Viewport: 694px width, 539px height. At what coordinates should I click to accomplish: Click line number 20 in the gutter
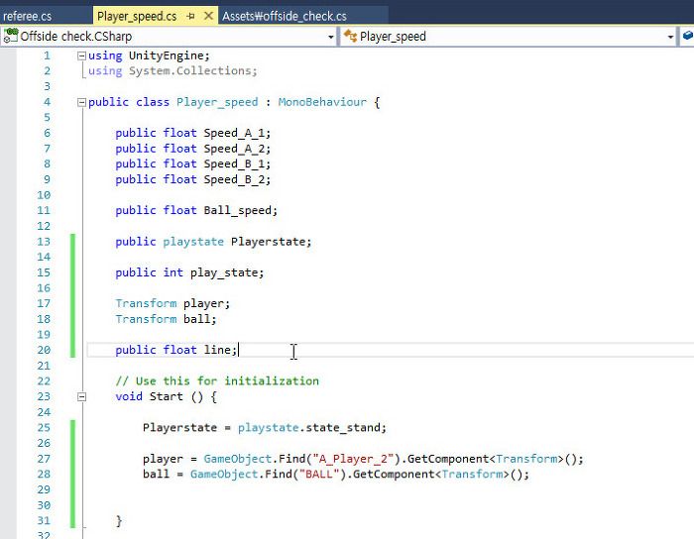pos(44,350)
